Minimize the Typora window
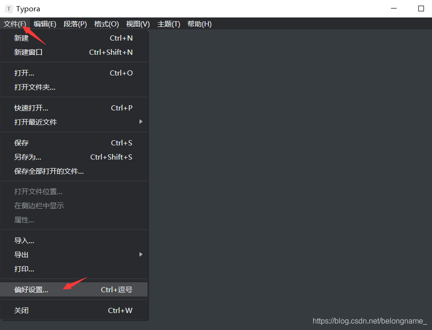The width and height of the screenshot is (432, 330). (x=394, y=8)
